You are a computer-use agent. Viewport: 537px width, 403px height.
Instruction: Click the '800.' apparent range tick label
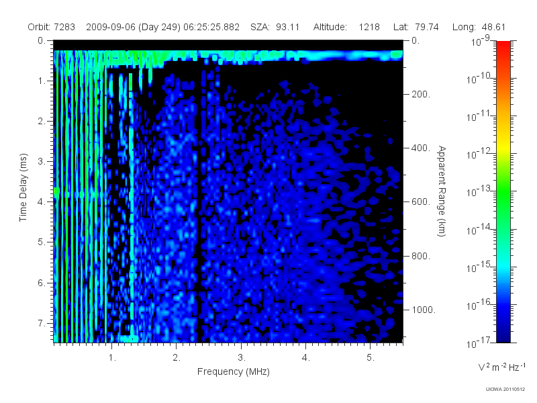click(x=421, y=256)
